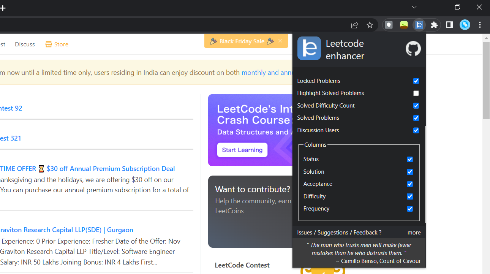Viewport: 490px width, 274px height.
Task: Open Issues / Suggestions / Feedback link
Action: coord(339,233)
